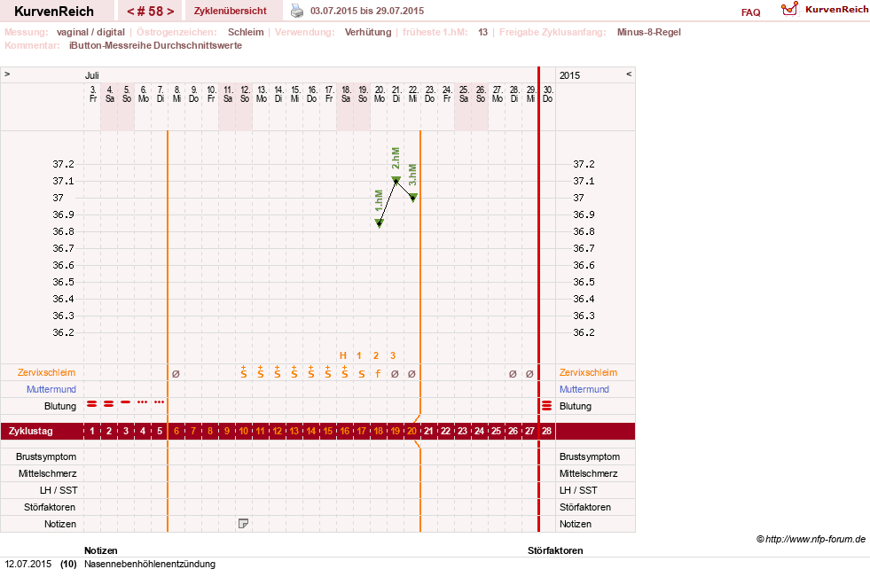870x585 pixels.
Task: Click the left Zervixschleim row label
Action: (47, 372)
